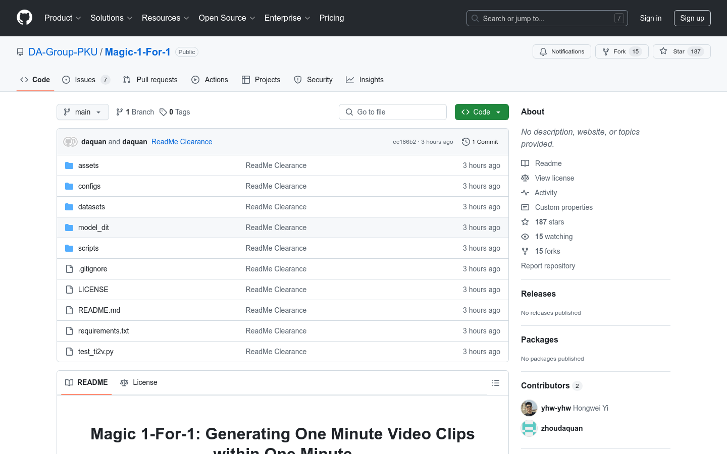View the 0 Tags list

175,112
